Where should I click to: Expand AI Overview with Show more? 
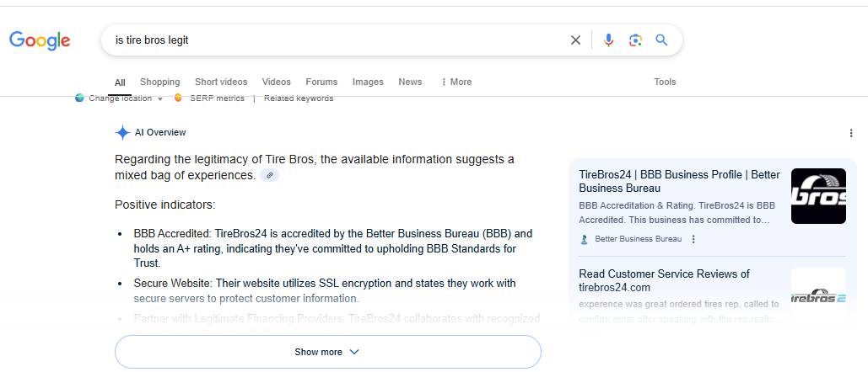point(327,352)
